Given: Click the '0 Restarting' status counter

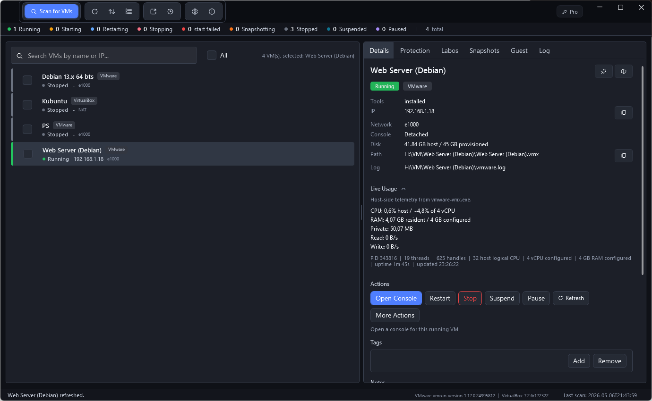Looking at the screenshot, I should tap(110, 29).
